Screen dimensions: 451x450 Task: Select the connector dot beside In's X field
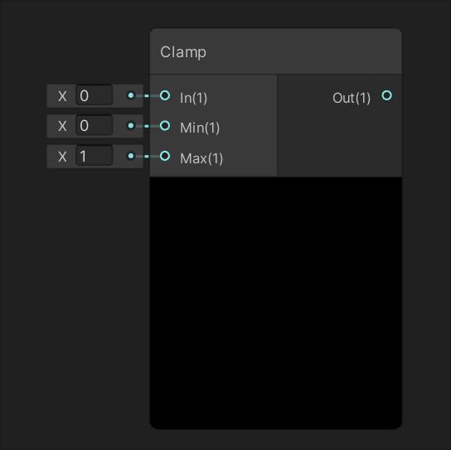tap(131, 95)
